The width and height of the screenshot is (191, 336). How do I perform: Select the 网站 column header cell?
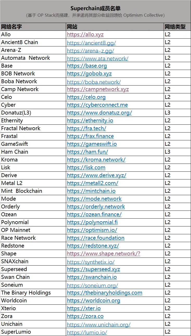point(115,27)
